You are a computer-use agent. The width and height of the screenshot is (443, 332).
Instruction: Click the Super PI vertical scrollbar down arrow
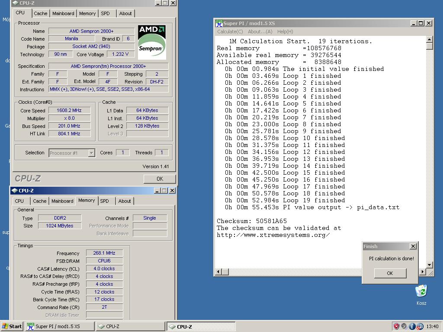click(430, 265)
